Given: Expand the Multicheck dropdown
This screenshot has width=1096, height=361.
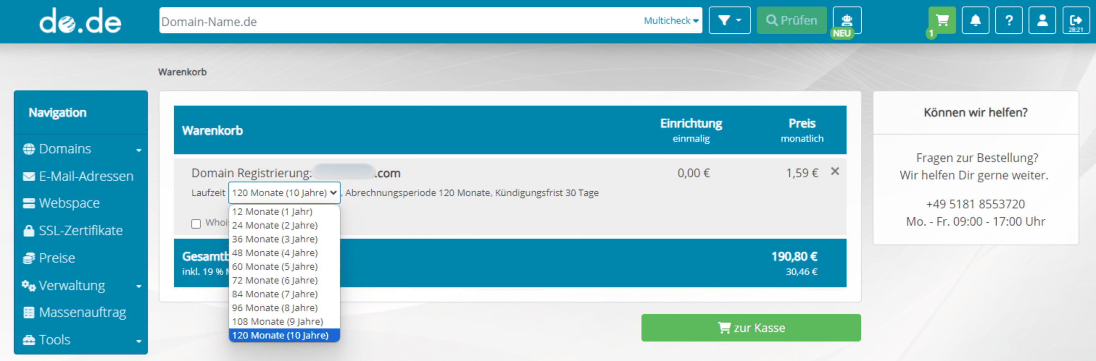Looking at the screenshot, I should click(x=671, y=21).
